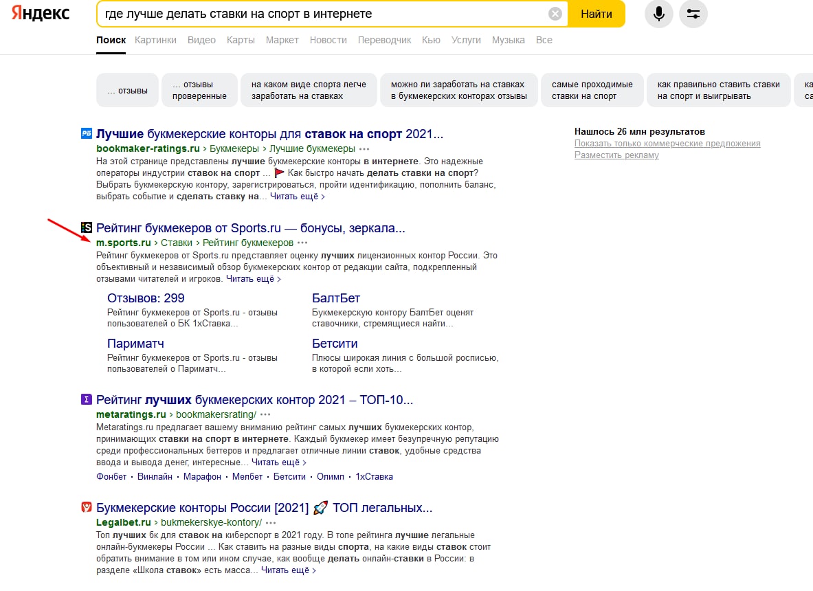
Task: Open the 'bookmakersrating/' path link
Action: point(216,415)
